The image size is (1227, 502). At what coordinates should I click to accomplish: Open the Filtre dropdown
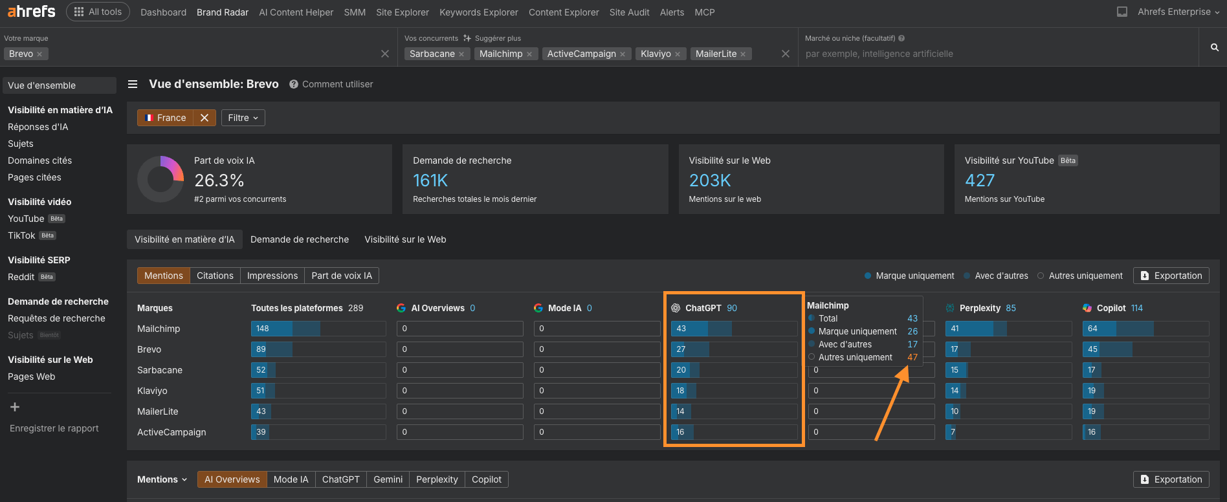click(243, 118)
